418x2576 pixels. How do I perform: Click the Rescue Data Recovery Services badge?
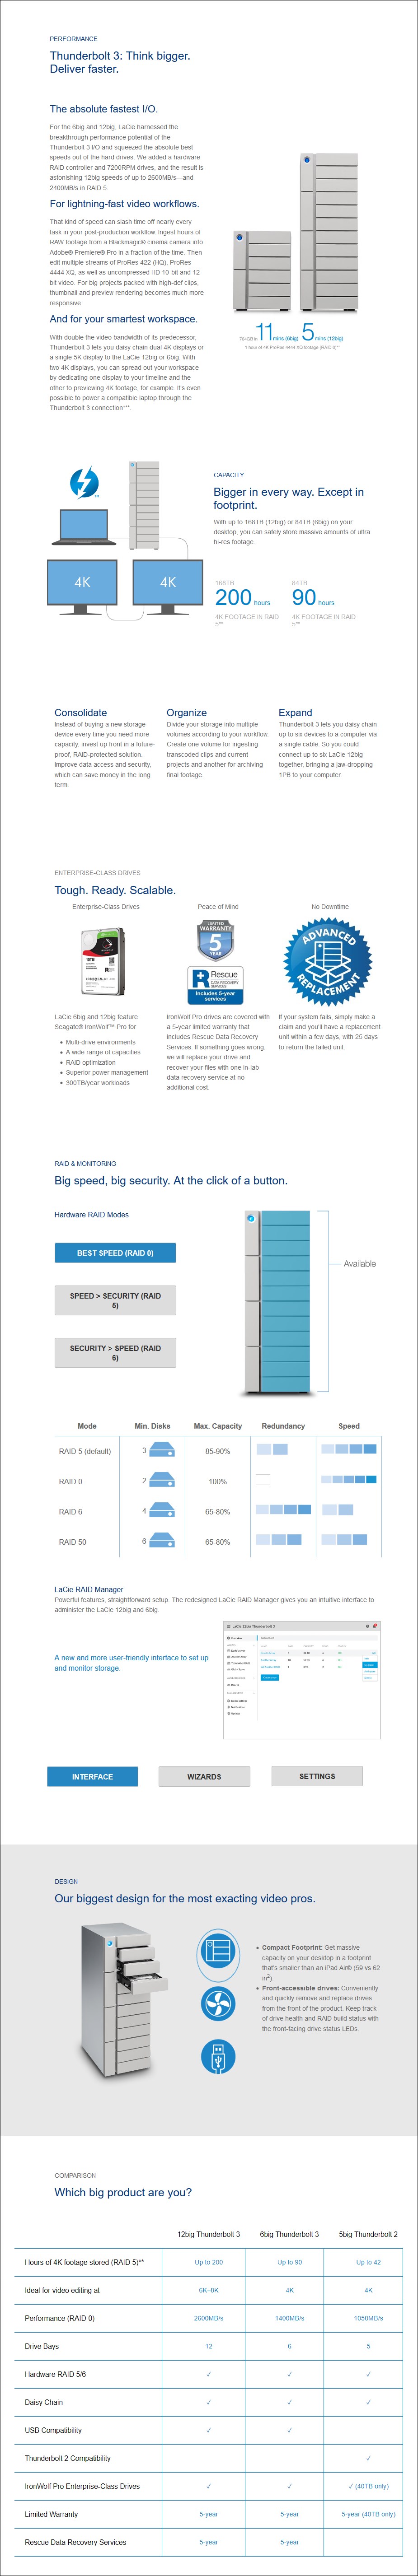(216, 984)
